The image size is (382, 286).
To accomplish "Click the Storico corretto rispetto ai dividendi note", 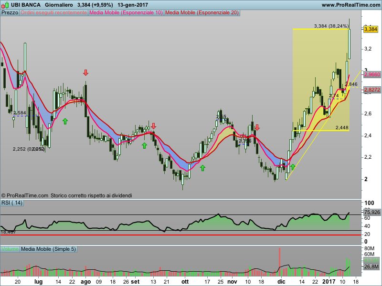I will pos(91,195).
